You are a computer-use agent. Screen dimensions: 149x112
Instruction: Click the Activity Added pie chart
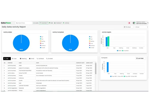click(21, 43)
